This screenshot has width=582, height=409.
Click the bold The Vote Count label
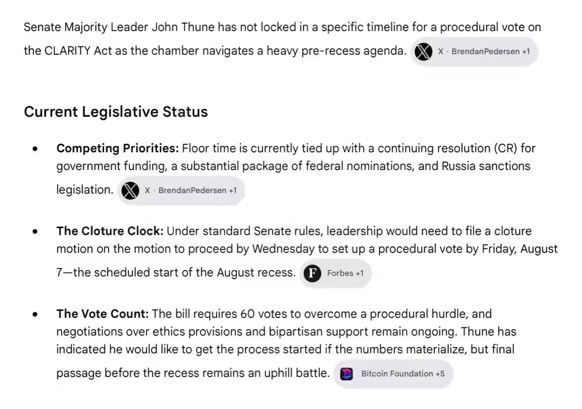tap(103, 314)
